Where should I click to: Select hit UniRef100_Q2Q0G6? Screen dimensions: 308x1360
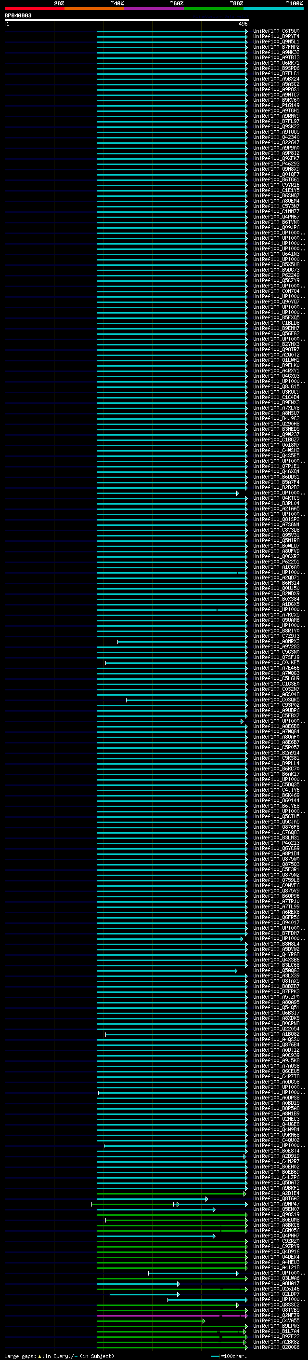coord(276,1347)
